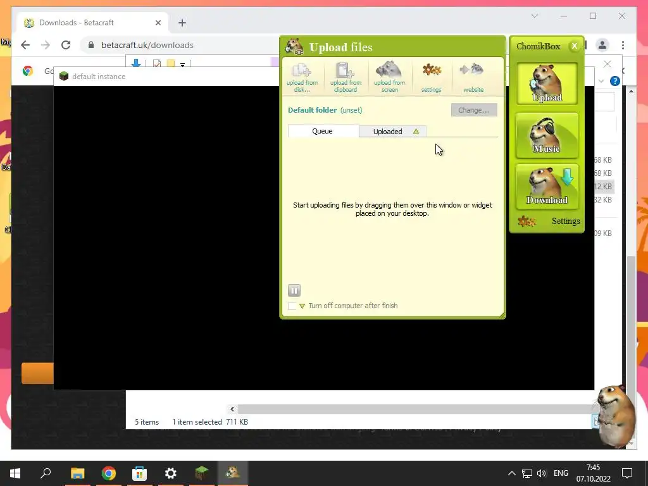
Task: Go back in the Chrome browser
Action: pyautogui.click(x=25, y=45)
